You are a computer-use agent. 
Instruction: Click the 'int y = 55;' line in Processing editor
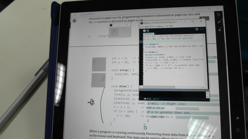pos(168,38)
